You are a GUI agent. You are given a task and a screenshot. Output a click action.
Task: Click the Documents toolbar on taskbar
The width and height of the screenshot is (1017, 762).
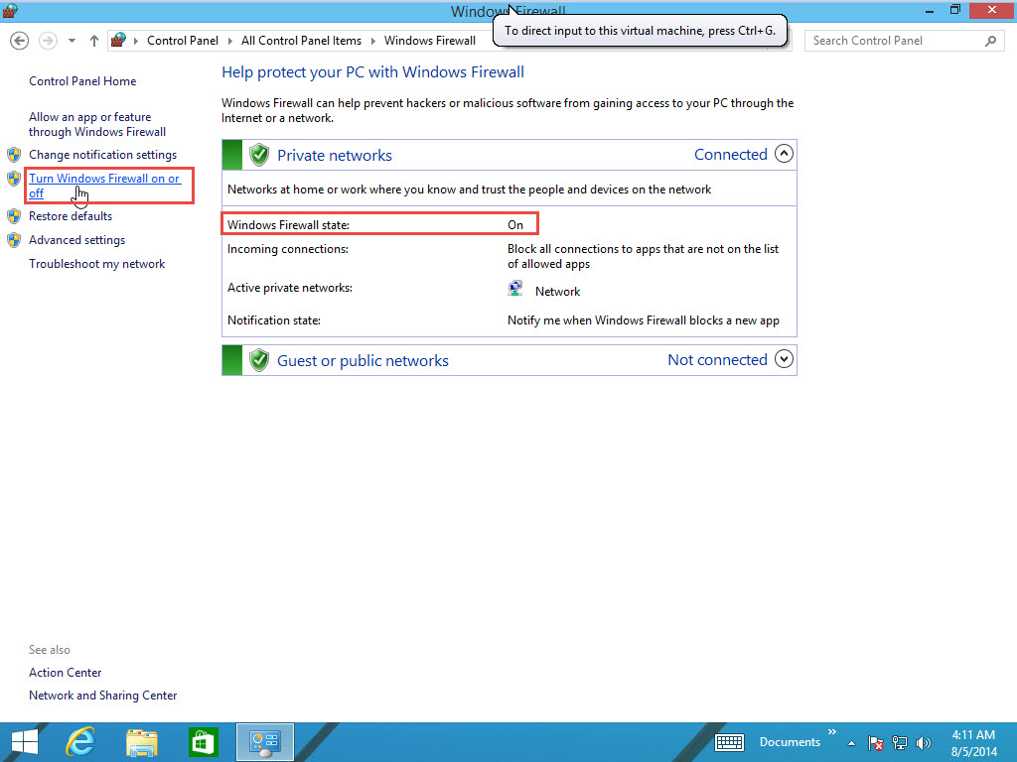point(790,742)
